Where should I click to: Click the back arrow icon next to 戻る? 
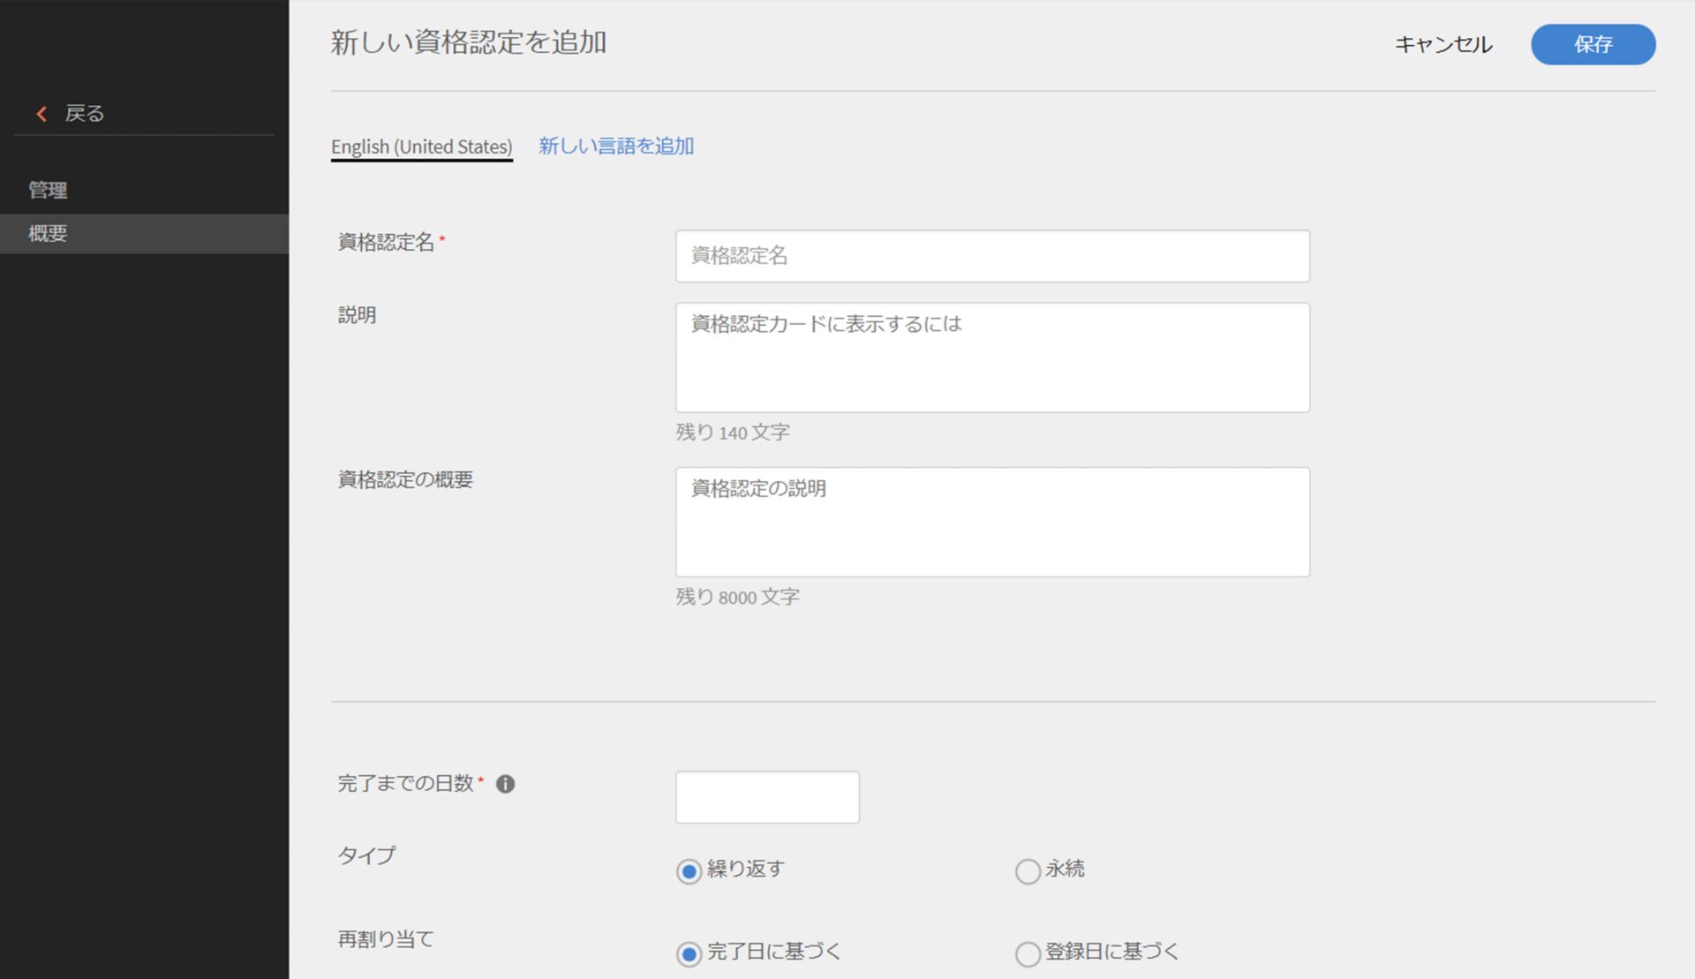click(41, 114)
